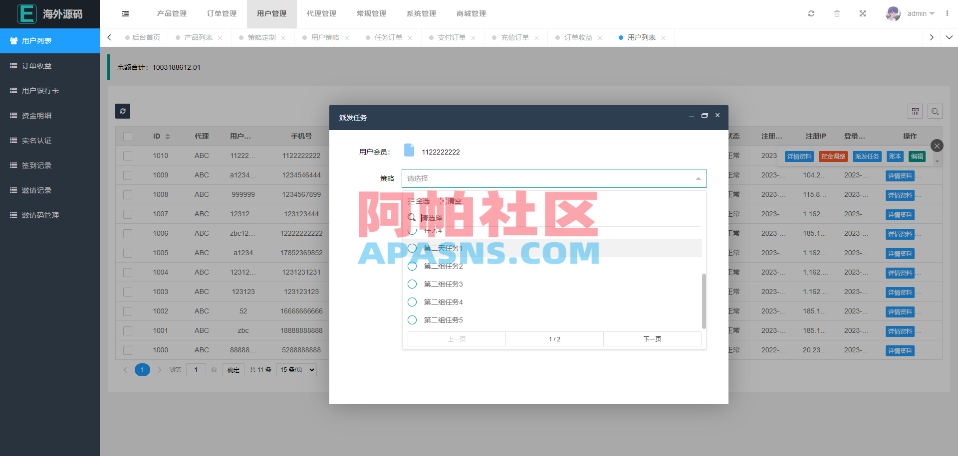Click the sidebar collapse hamburger icon
958x456 pixels.
(x=125, y=13)
